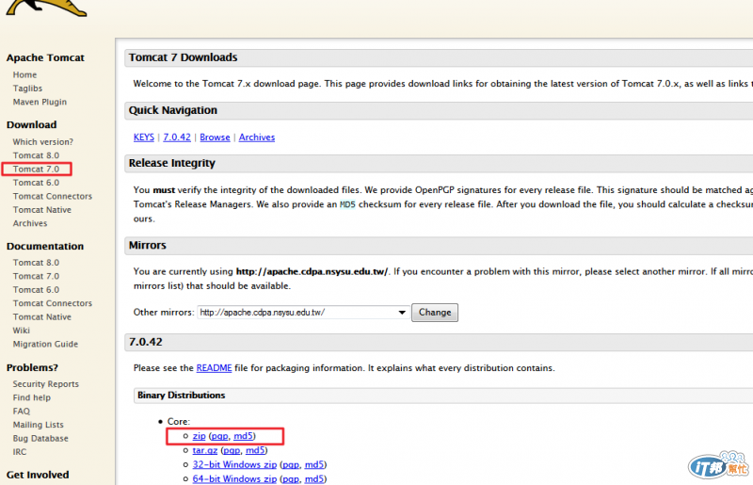753x485 pixels.
Task: Open the md5 checksum for tar.gz
Action: [255, 450]
